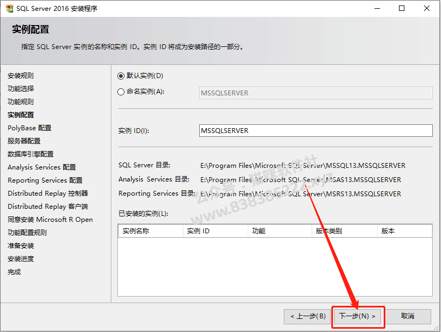Click the 实例名称 column header
This screenshot has height=332, width=441.
click(151, 231)
